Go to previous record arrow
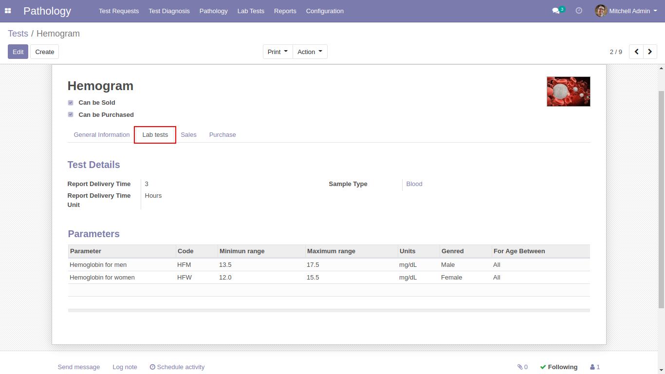665x374 pixels. point(636,52)
